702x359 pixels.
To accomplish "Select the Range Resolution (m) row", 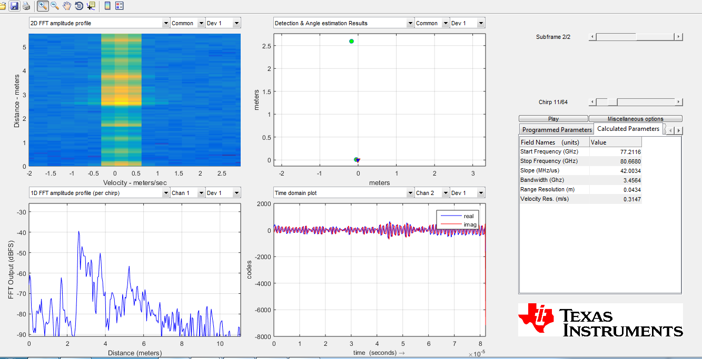I will (580, 189).
